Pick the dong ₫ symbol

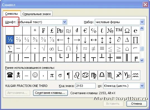point(77,31)
